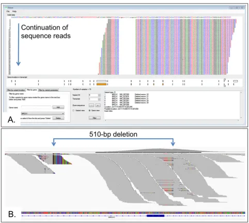249x223 pixels.
Task: Select the Filter by gene tab
Action: [x=32, y=90]
